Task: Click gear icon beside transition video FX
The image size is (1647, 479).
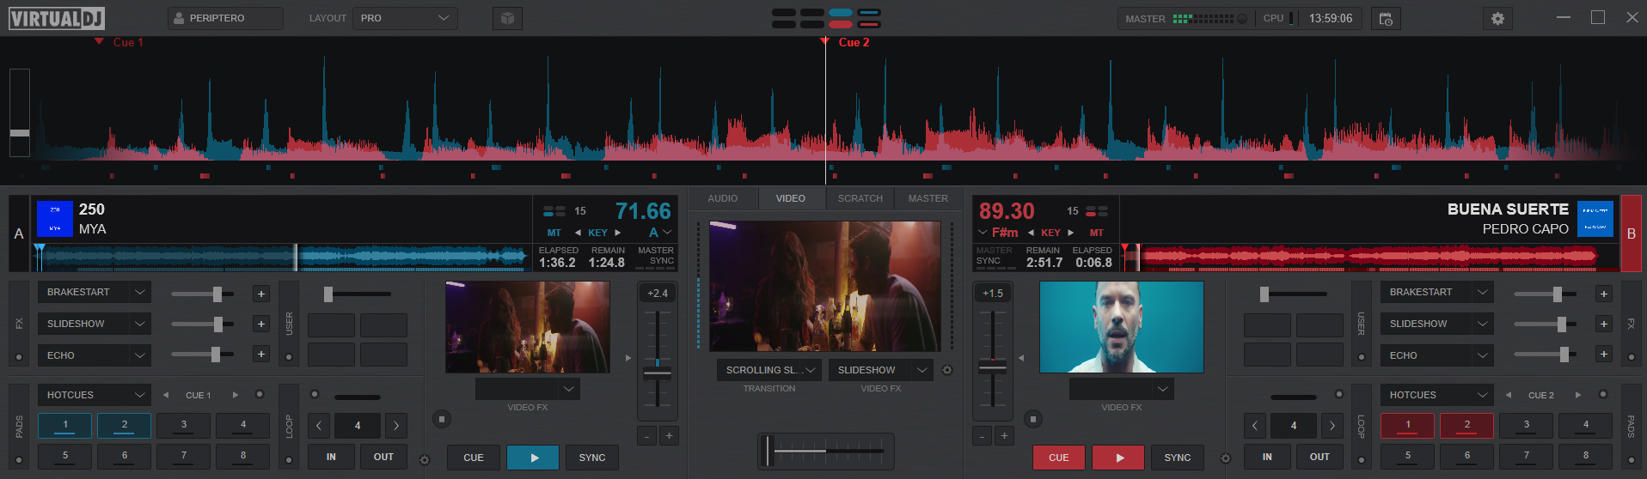Action: tap(947, 371)
